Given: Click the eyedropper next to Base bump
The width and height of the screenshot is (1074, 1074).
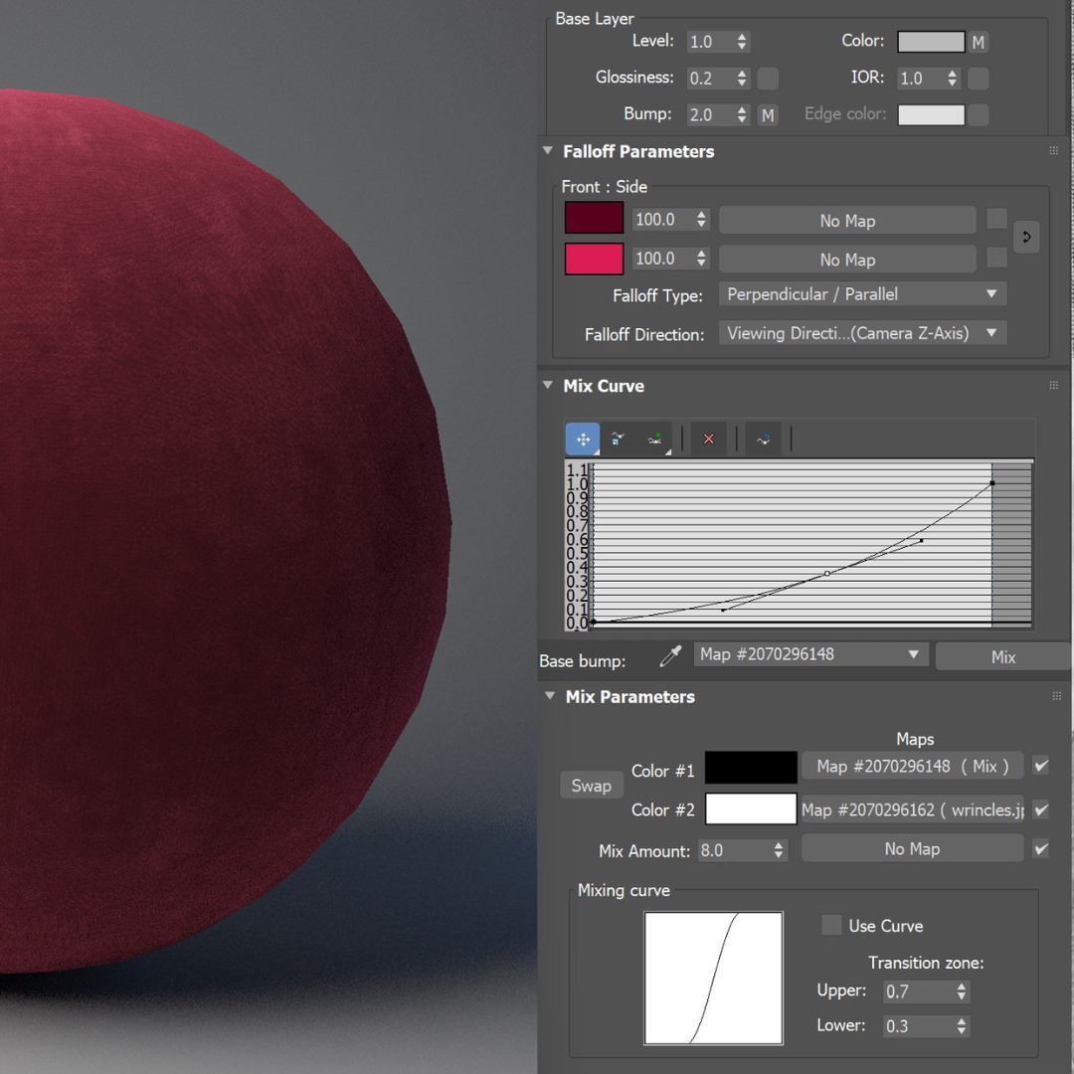Looking at the screenshot, I should point(670,655).
